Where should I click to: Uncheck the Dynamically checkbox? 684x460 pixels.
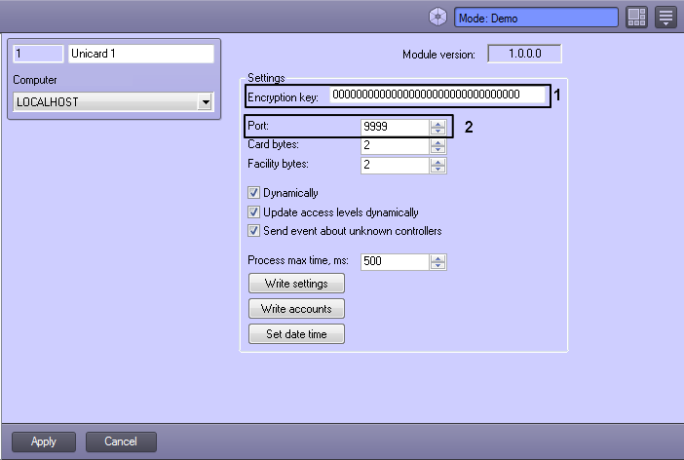[253, 192]
